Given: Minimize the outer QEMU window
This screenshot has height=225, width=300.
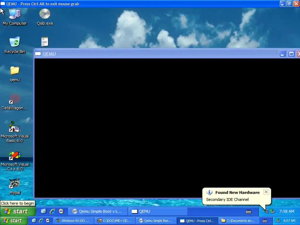Looking at the screenshot, I should coord(283,4).
